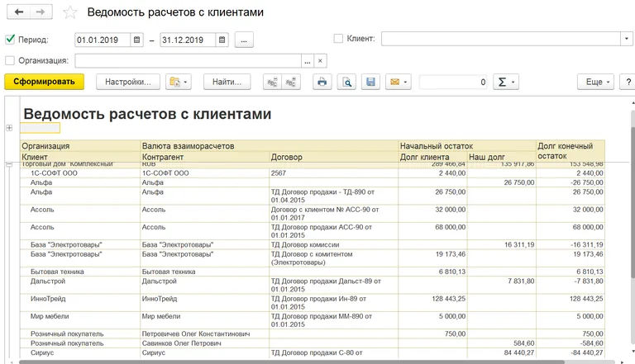635x364 pixels.
Task: Open print preview magnifier icon
Action: coord(347,82)
